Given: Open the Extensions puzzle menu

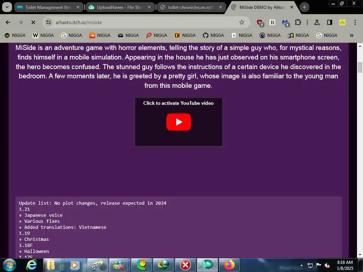Looking at the screenshot, I should [298, 22].
